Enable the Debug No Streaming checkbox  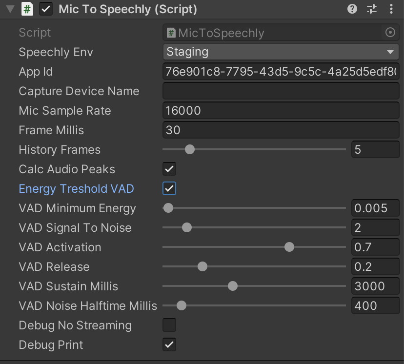tap(169, 325)
